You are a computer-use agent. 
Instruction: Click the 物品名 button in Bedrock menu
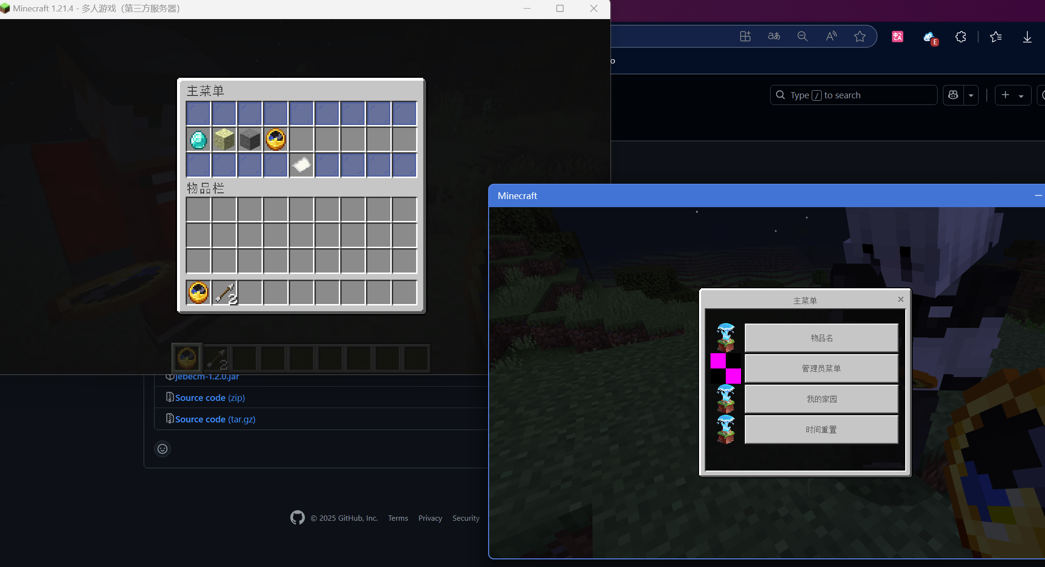tap(821, 338)
